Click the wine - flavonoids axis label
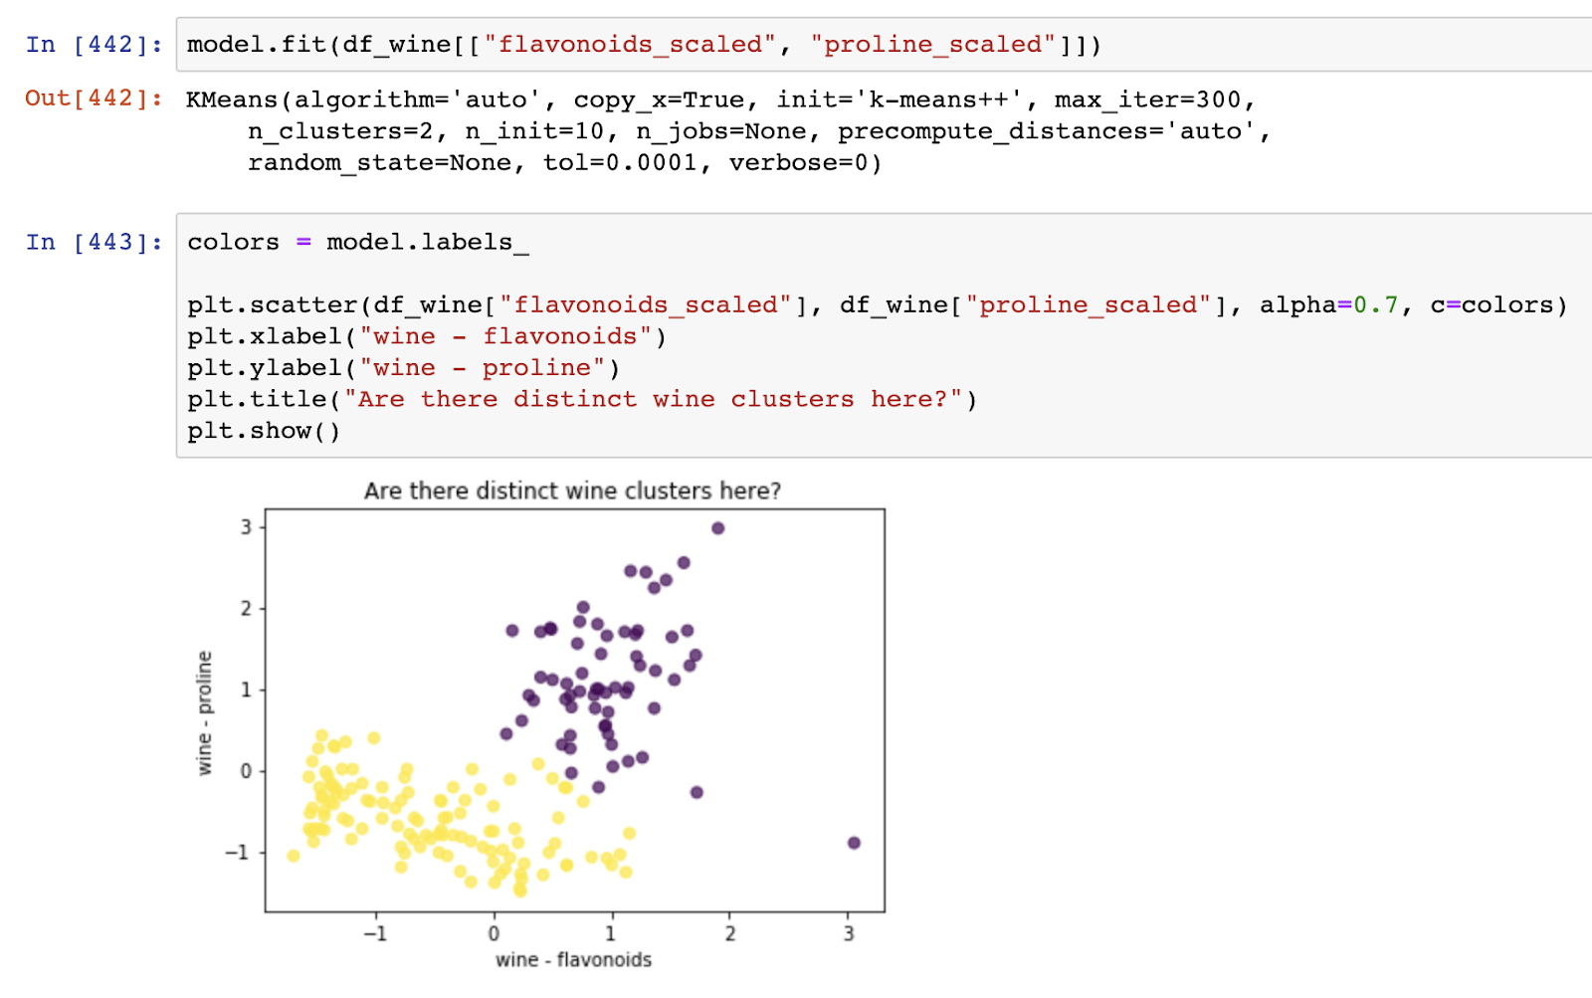This screenshot has width=1592, height=998. 574,960
